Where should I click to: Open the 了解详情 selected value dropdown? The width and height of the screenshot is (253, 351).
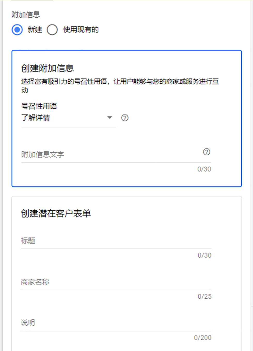coord(36,118)
